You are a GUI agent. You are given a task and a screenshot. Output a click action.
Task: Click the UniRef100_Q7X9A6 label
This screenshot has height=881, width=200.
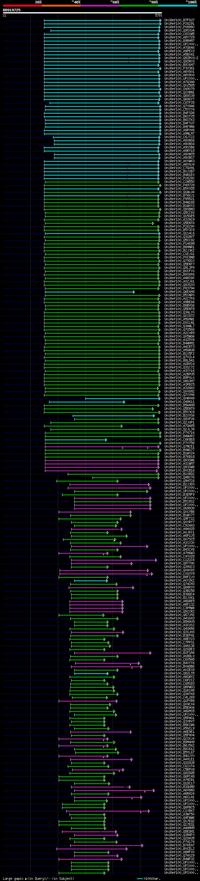(179, 106)
